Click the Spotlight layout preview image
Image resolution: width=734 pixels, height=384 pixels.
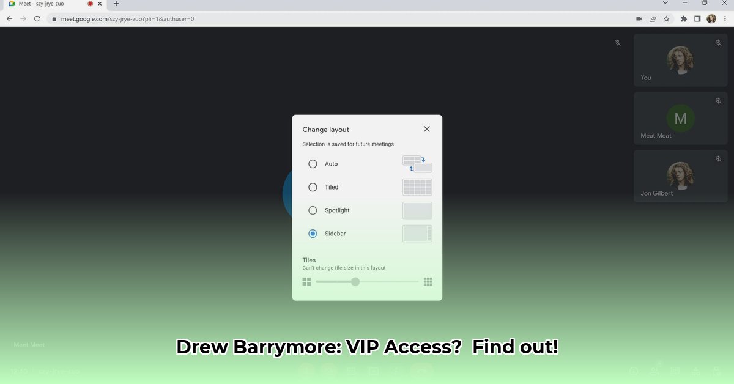417,210
